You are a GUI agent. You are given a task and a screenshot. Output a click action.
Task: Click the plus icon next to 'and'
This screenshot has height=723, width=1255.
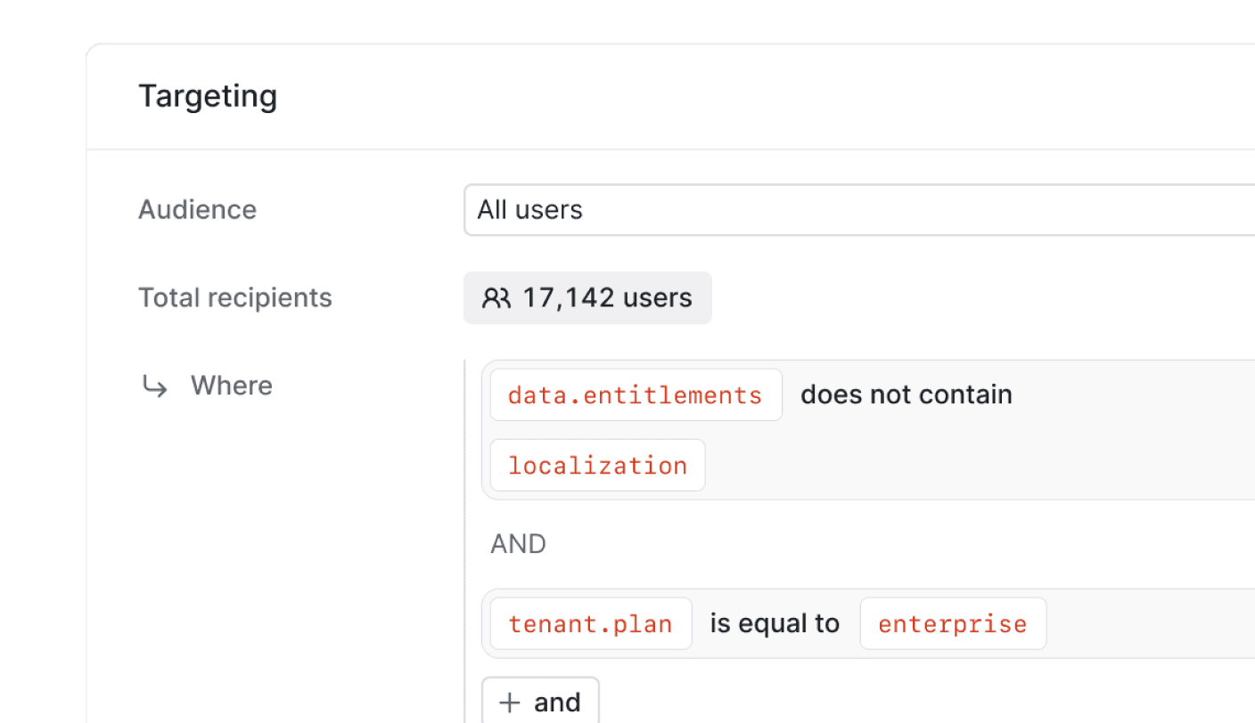pos(510,702)
